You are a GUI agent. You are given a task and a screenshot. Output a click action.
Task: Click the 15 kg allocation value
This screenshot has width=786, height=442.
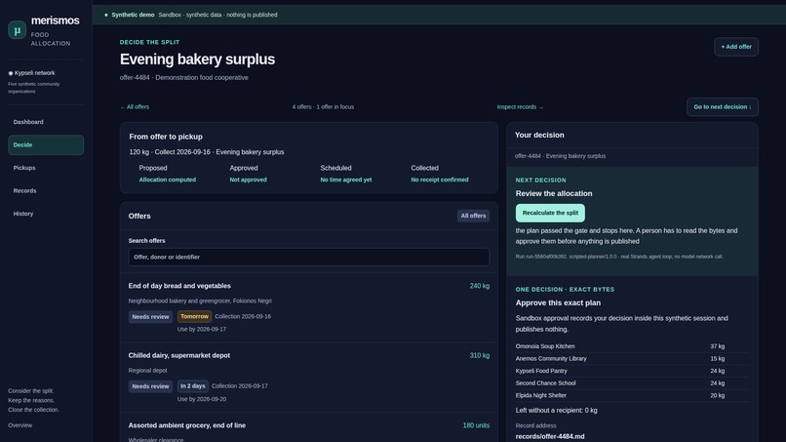pos(718,359)
